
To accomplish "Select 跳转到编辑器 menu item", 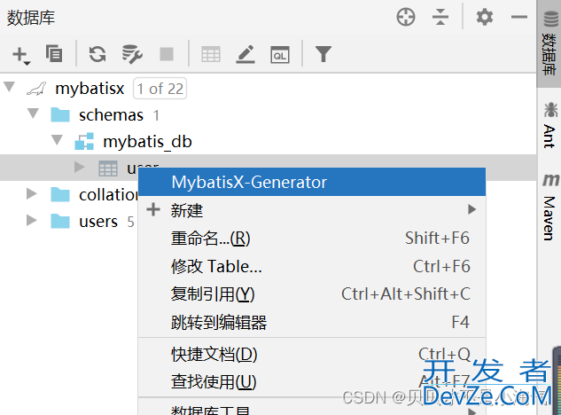I will 312,322.
